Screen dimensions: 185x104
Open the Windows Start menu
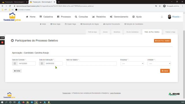point(2,102)
